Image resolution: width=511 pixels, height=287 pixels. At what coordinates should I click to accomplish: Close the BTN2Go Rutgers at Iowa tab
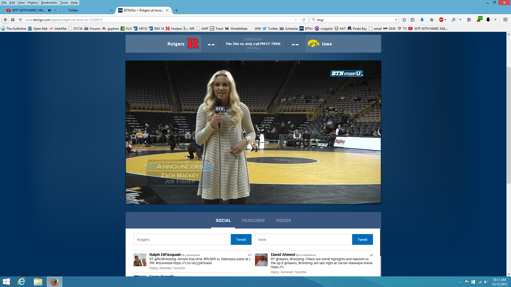167,10
